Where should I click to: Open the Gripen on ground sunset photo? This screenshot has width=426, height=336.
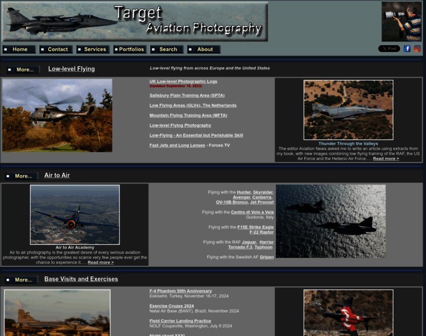click(x=57, y=312)
